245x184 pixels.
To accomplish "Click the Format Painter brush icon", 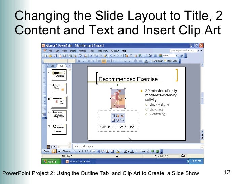I will point(106,56).
